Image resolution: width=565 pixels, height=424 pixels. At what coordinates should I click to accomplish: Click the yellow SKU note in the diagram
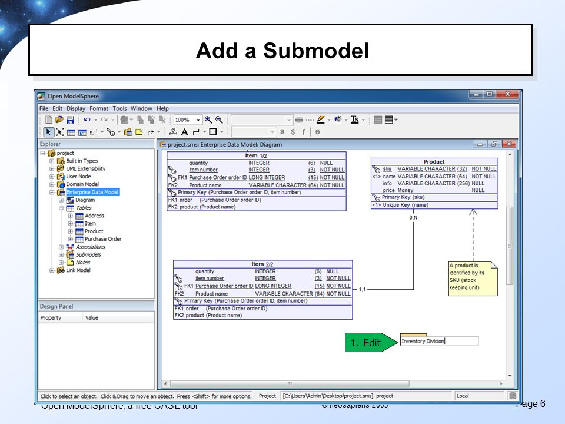click(x=473, y=279)
